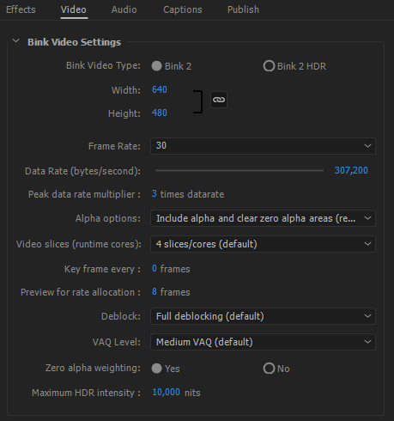Set Zero alpha weighting to No
394x421 pixels.
point(269,369)
